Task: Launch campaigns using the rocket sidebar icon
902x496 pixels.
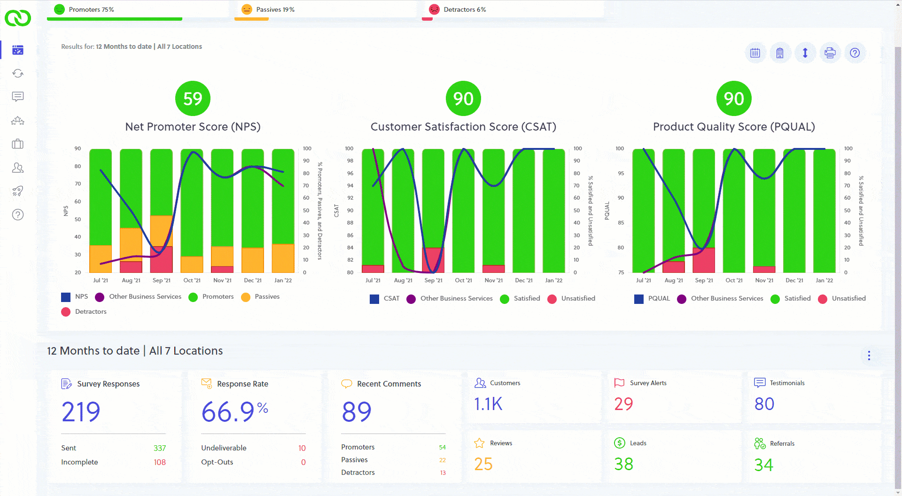Action: point(17,191)
